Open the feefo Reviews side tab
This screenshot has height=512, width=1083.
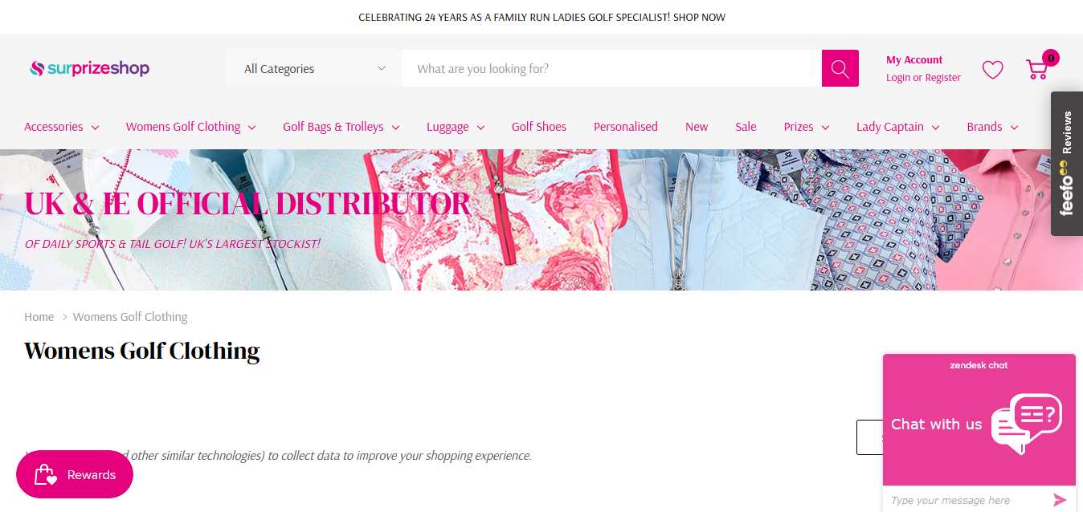1066,163
